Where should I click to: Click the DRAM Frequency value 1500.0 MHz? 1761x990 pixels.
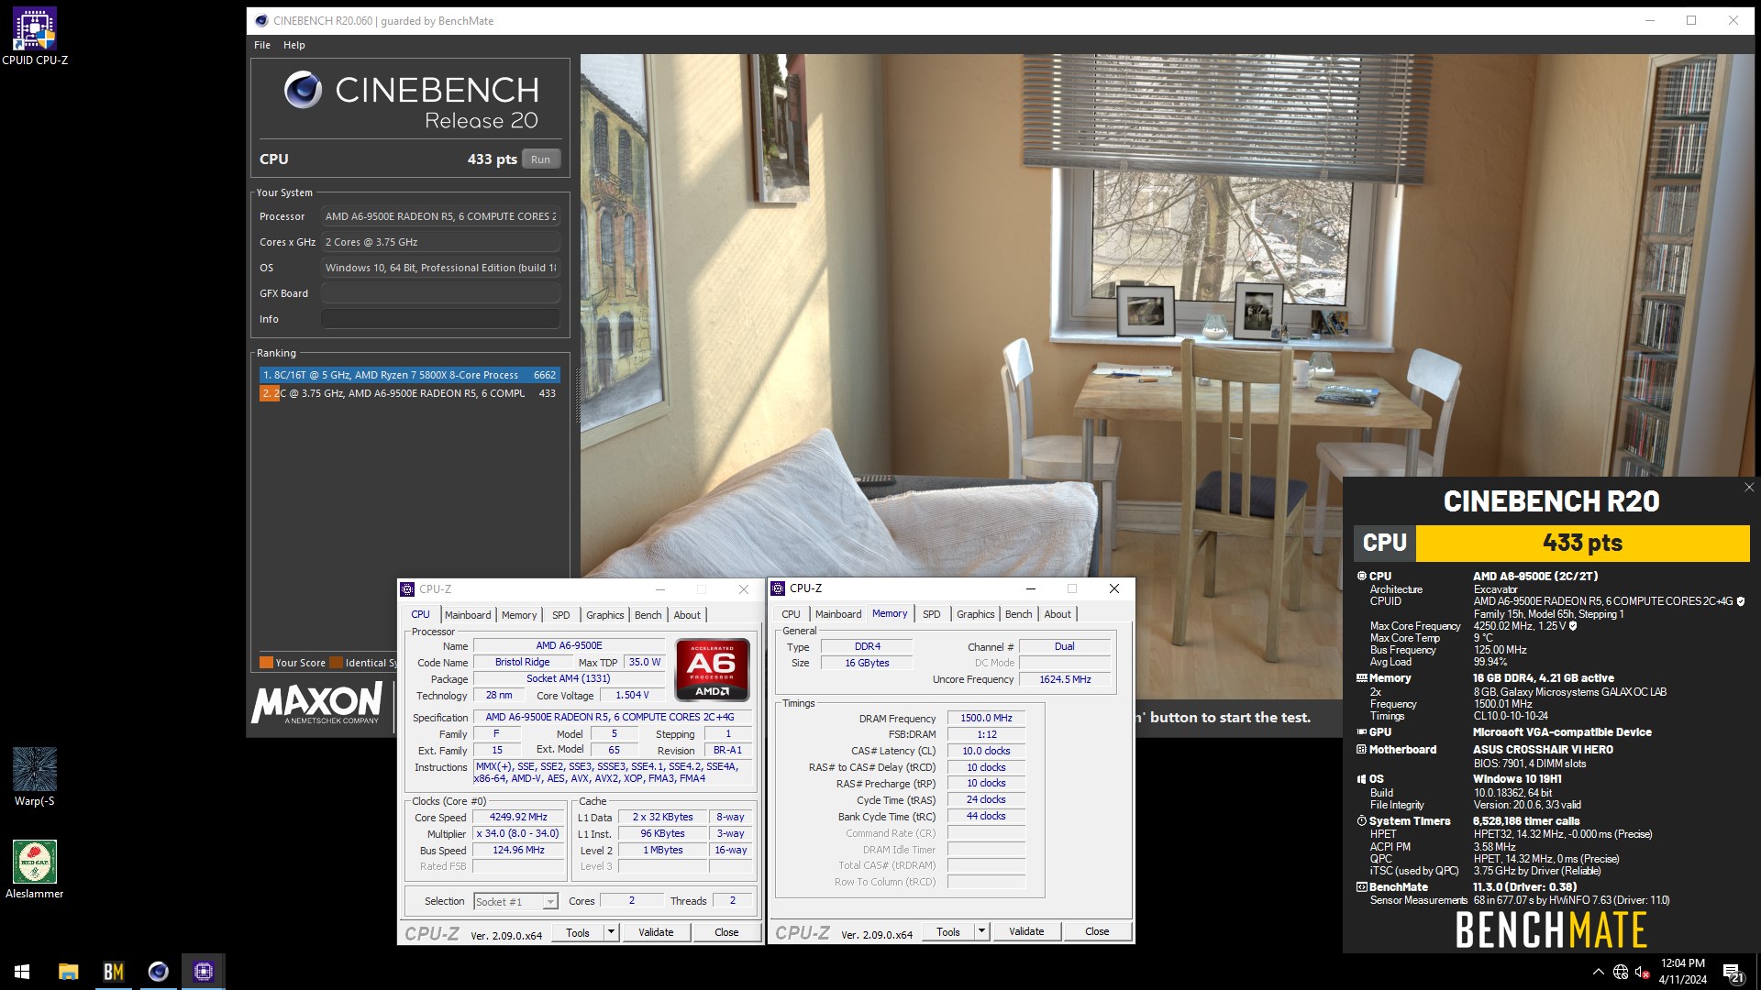pos(986,719)
